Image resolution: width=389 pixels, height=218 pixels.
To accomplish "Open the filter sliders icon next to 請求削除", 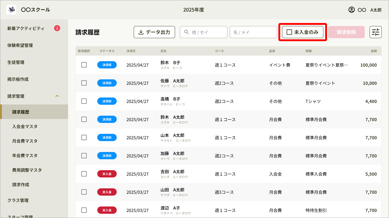I will 376,32.
